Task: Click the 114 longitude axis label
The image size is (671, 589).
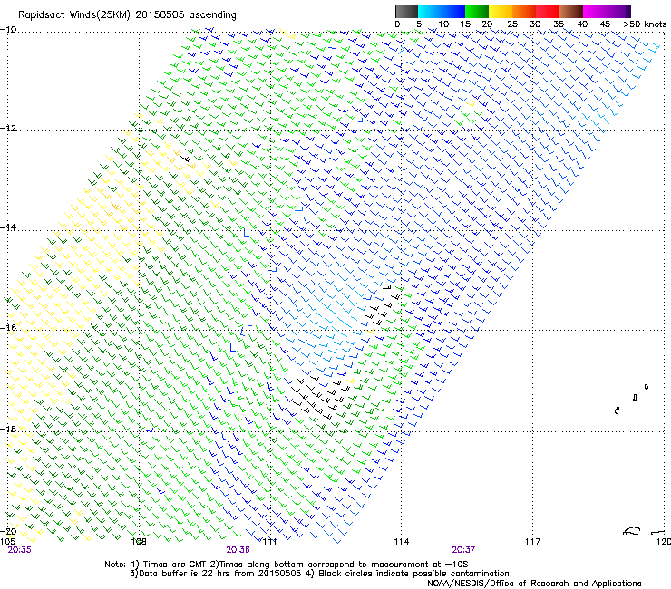Action: pos(402,542)
